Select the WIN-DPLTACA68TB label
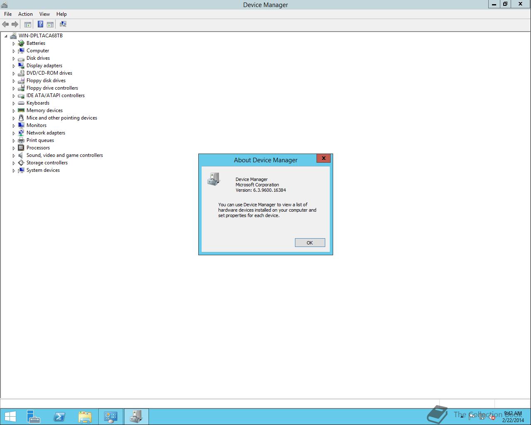The image size is (531, 425). (41, 36)
